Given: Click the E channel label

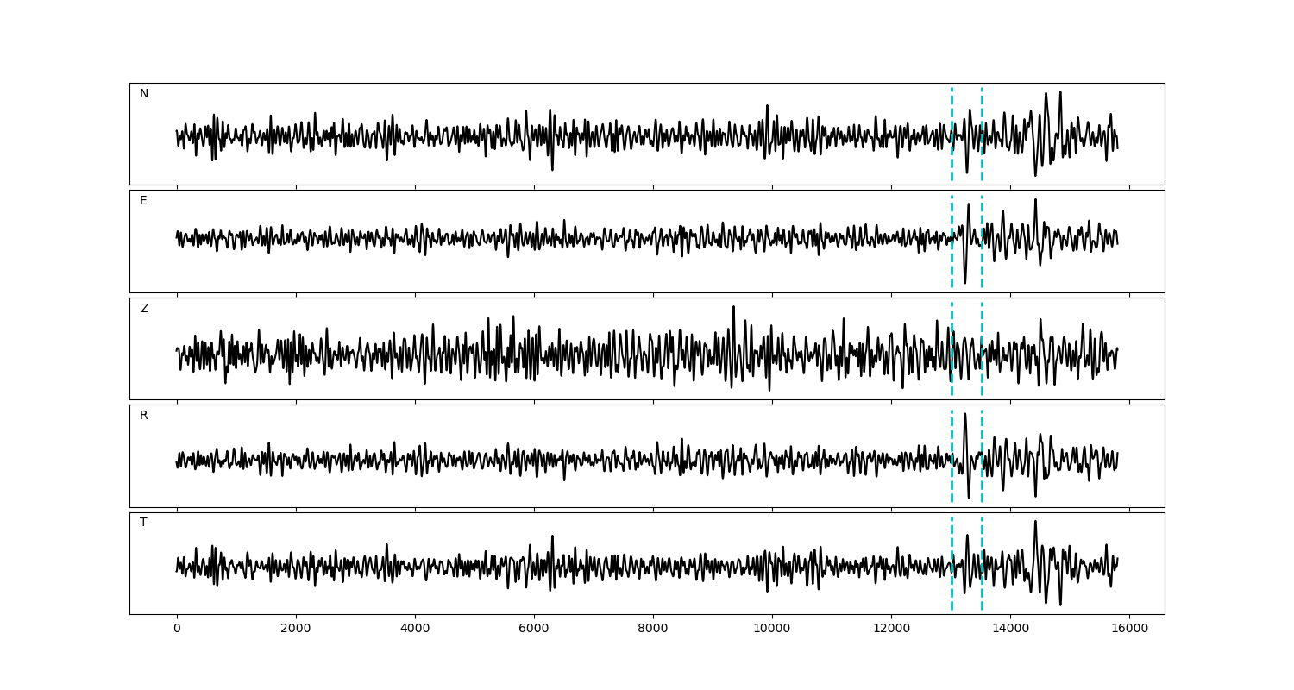Looking at the screenshot, I should click(143, 201).
